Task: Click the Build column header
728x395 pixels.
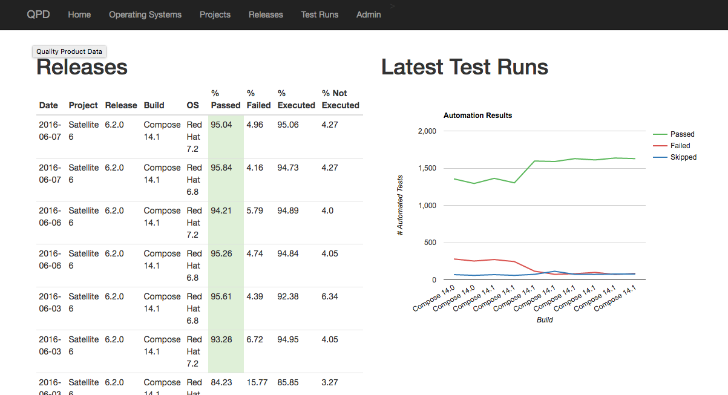Action: click(154, 105)
